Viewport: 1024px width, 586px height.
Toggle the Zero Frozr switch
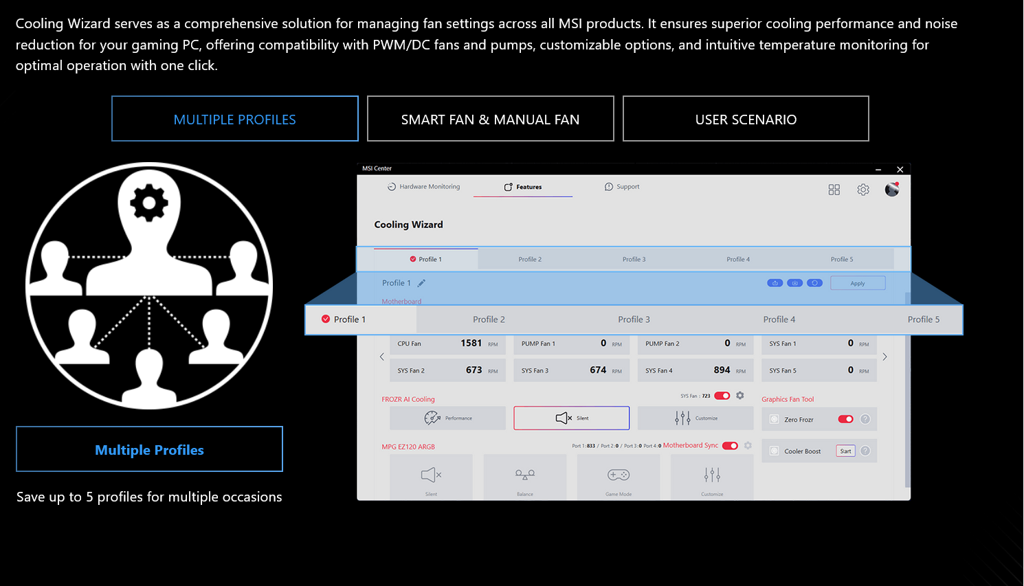[x=845, y=419]
